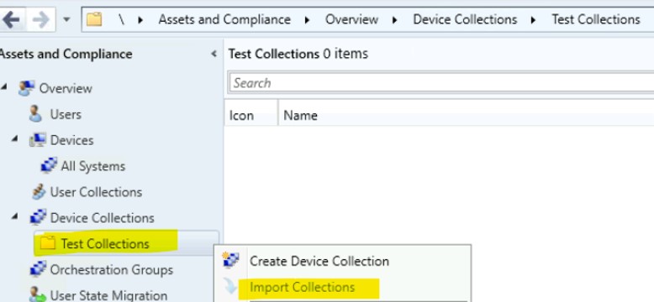654x302 pixels.
Task: Choose Import Collections from context menu
Action: point(303,287)
